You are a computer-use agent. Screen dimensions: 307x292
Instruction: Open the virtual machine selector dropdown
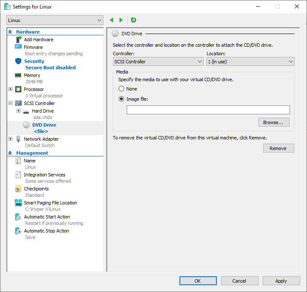coord(55,20)
